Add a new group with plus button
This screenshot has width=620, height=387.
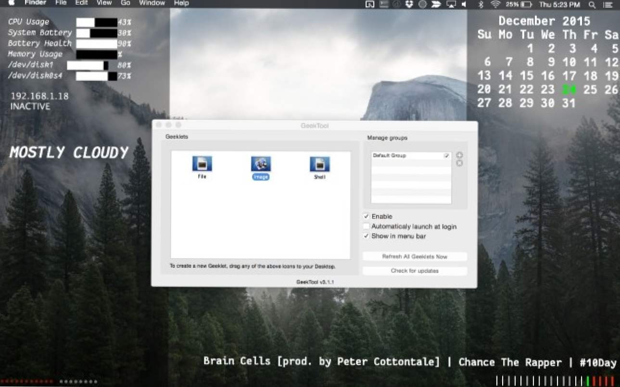(459, 155)
